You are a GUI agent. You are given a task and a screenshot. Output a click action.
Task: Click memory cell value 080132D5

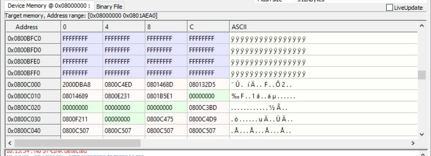pos(208,85)
